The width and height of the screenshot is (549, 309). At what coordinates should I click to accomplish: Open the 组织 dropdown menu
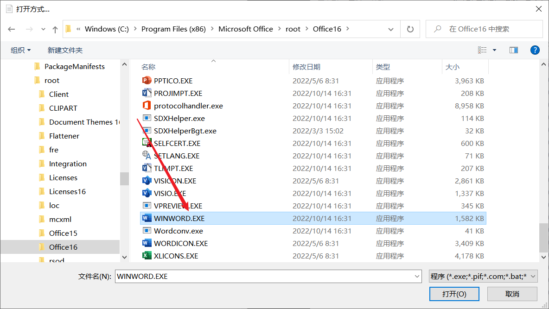[x=21, y=50]
